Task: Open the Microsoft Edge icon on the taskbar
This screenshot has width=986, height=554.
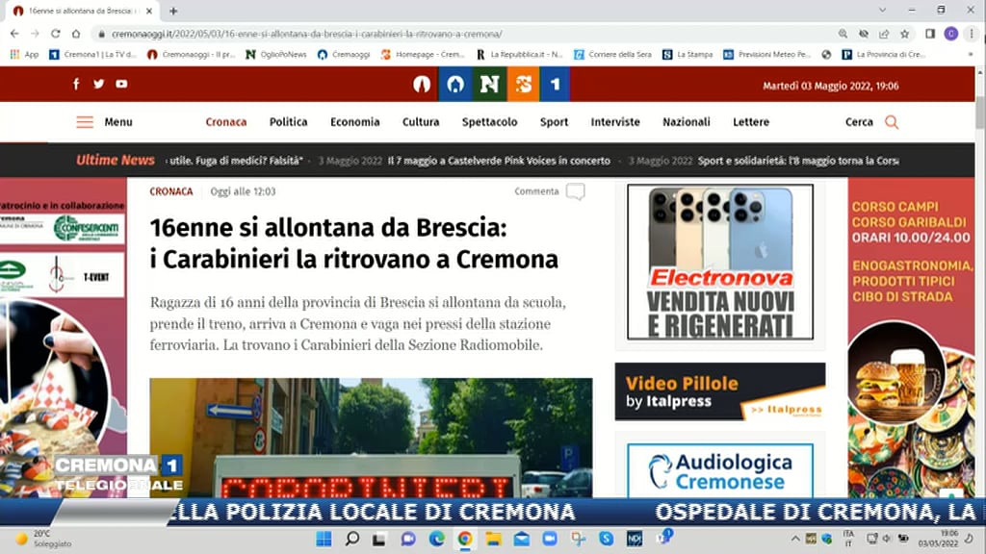Action: point(436,539)
